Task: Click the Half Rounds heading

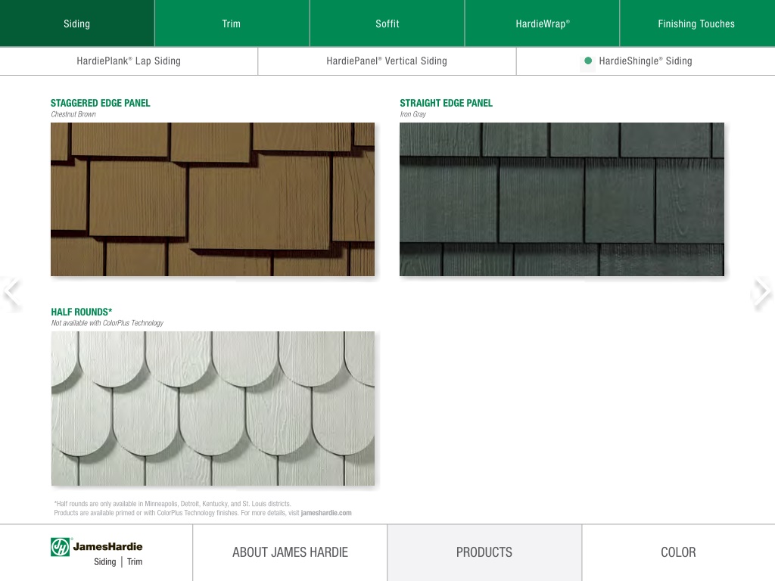Action: tap(82, 312)
